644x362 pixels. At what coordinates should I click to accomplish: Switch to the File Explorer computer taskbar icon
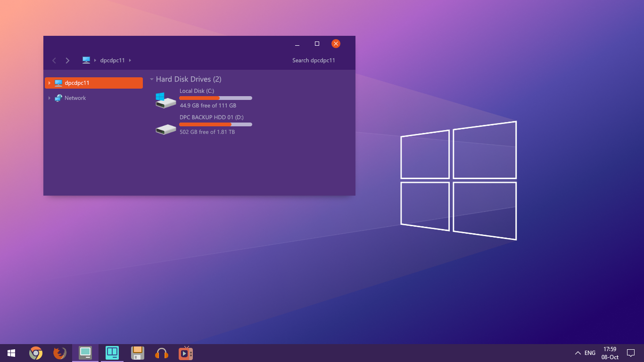(x=85, y=353)
